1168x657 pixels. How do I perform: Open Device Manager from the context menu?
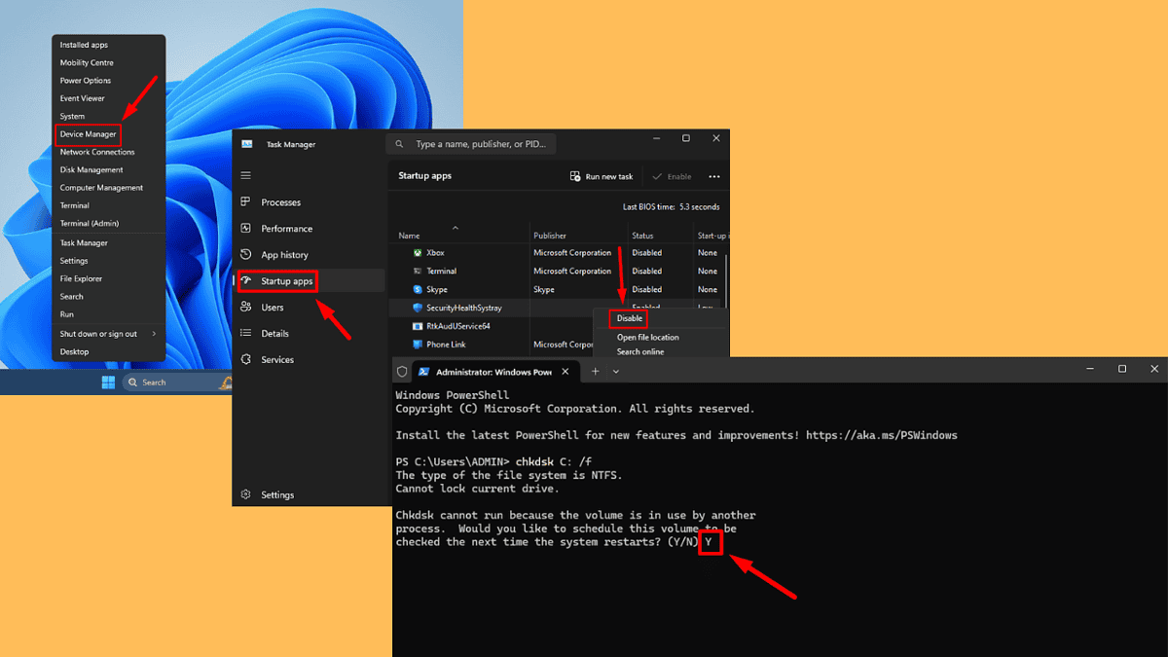(x=88, y=133)
